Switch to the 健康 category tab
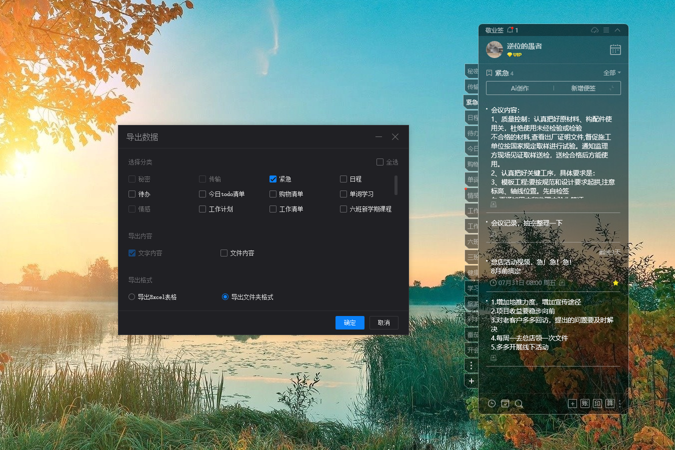 point(471,272)
